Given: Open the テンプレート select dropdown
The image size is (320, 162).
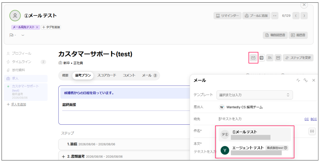Looking at the screenshot, I should (254, 95).
